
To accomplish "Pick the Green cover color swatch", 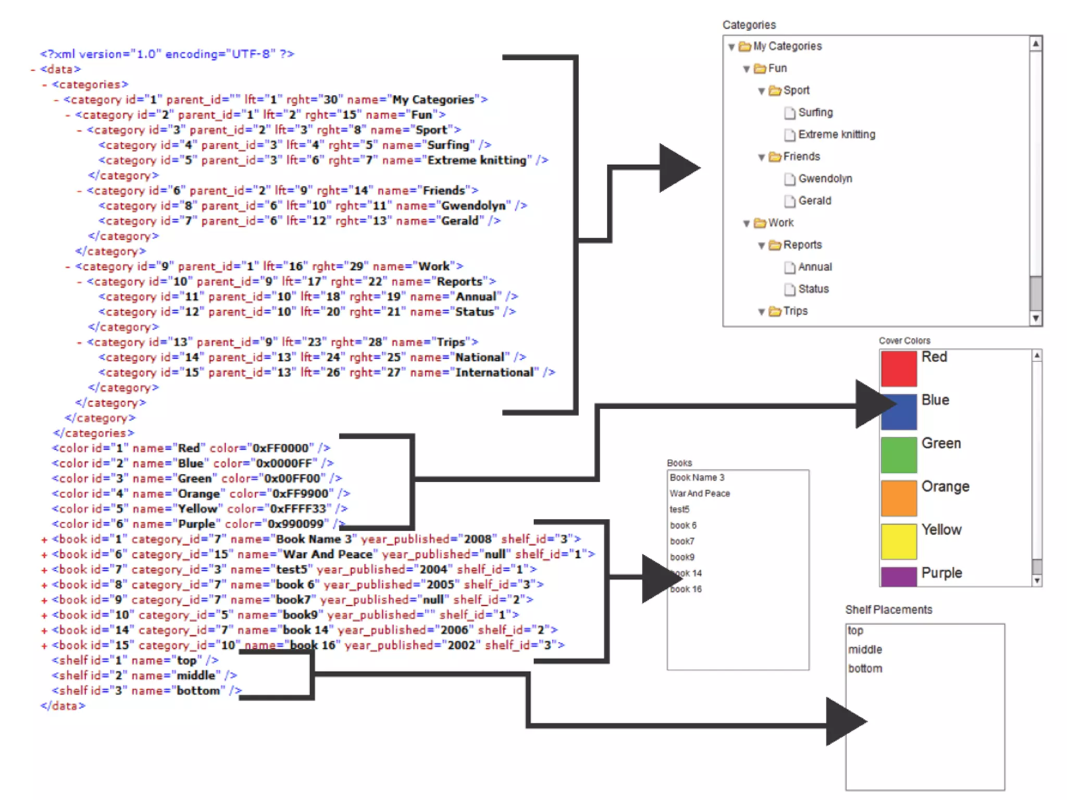I will (x=898, y=454).
